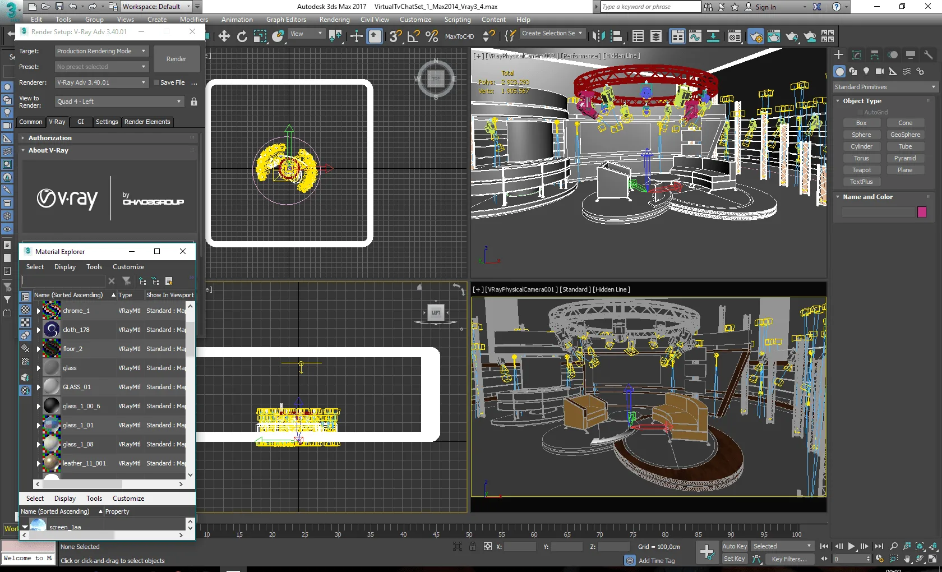Toggle the Angle Snap icon
Viewport: 942px width, 572px height.
[x=414, y=36]
